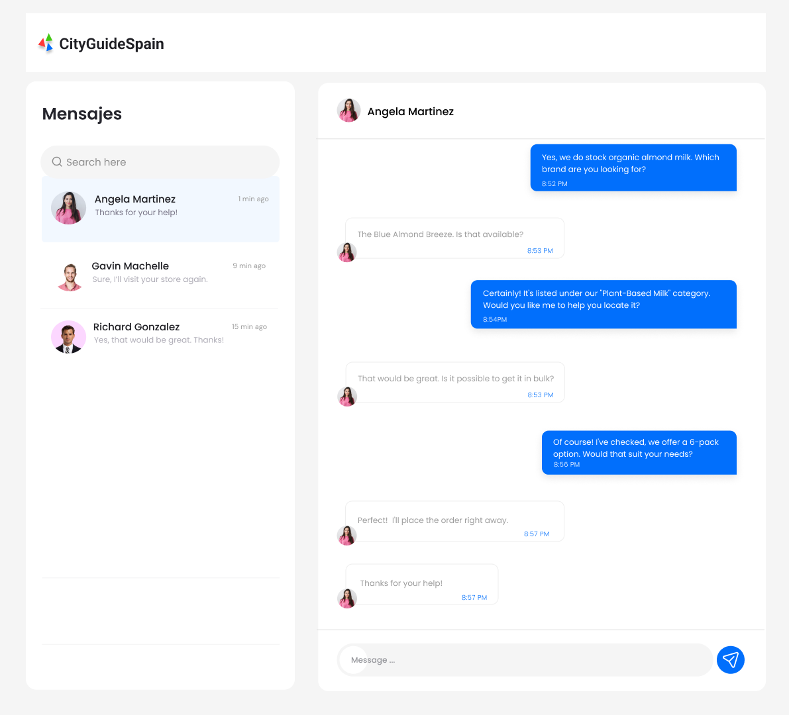Click the send message paper plane icon

point(730,660)
